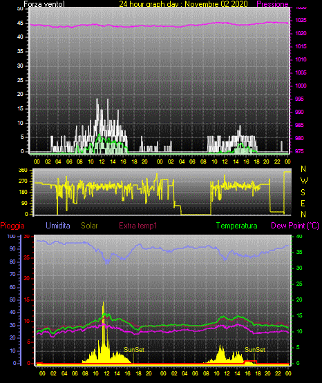Click the 1025 pressure axis value
This screenshot has width=322, height=383.
301,20
